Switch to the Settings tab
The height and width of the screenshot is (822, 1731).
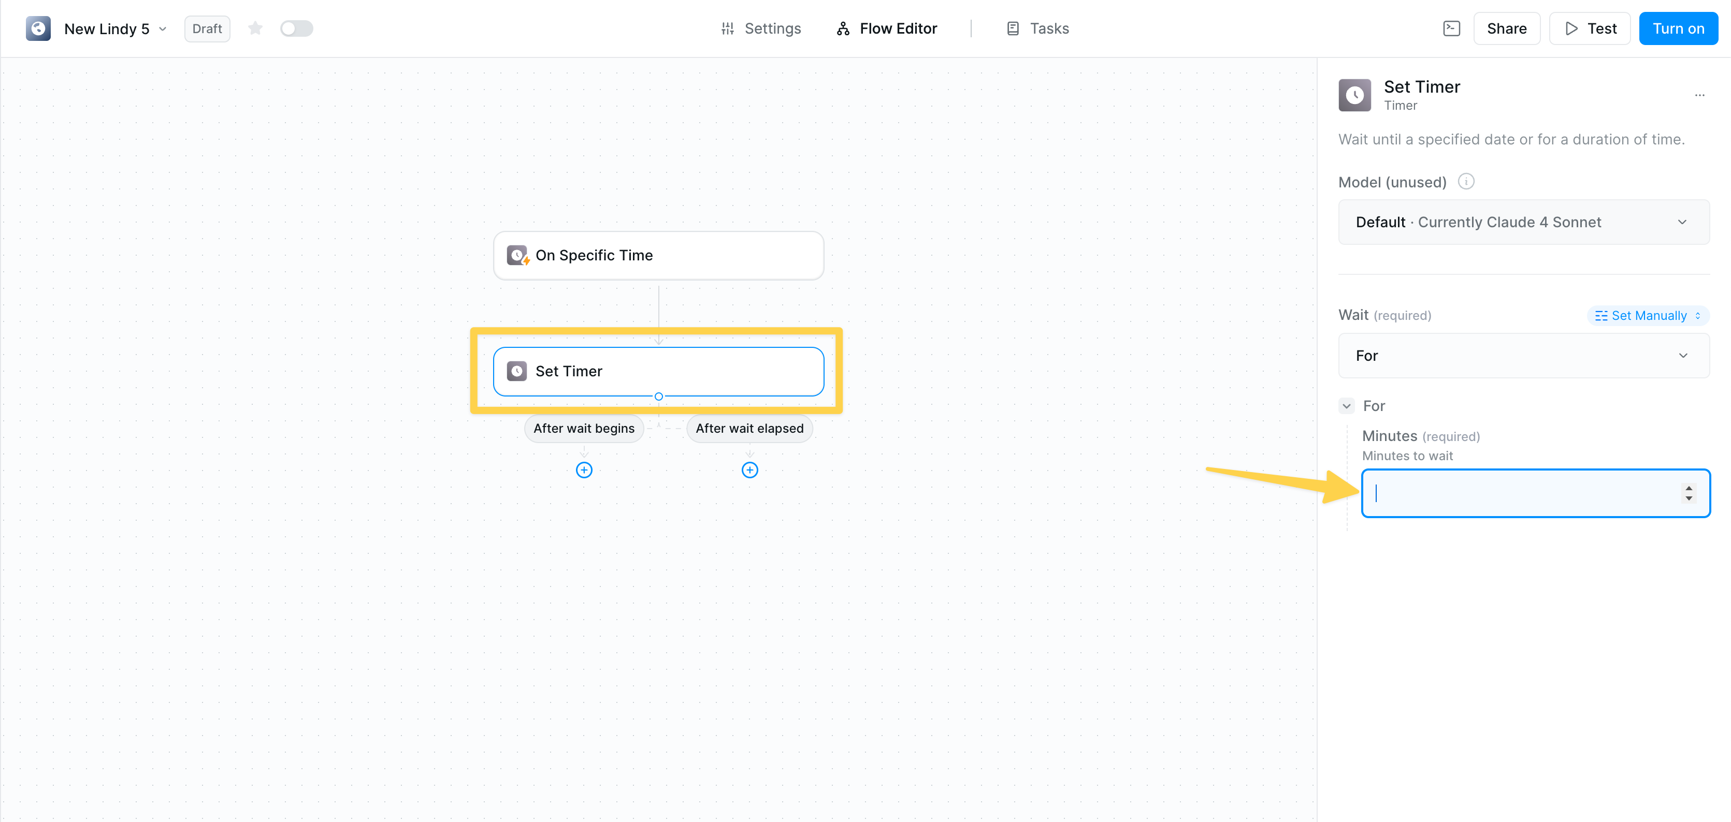(760, 28)
